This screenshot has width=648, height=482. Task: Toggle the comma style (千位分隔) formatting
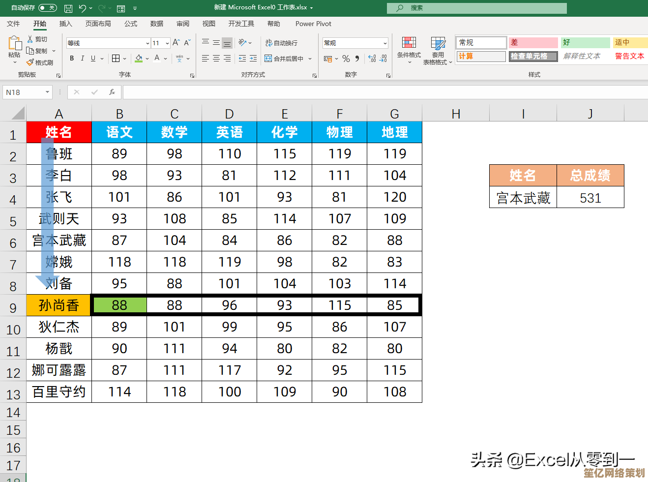point(357,59)
